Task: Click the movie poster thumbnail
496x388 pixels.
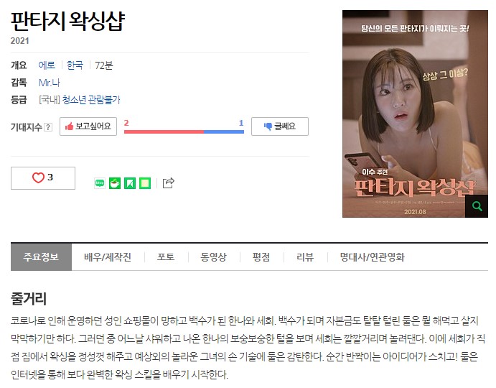Action: pos(415,114)
